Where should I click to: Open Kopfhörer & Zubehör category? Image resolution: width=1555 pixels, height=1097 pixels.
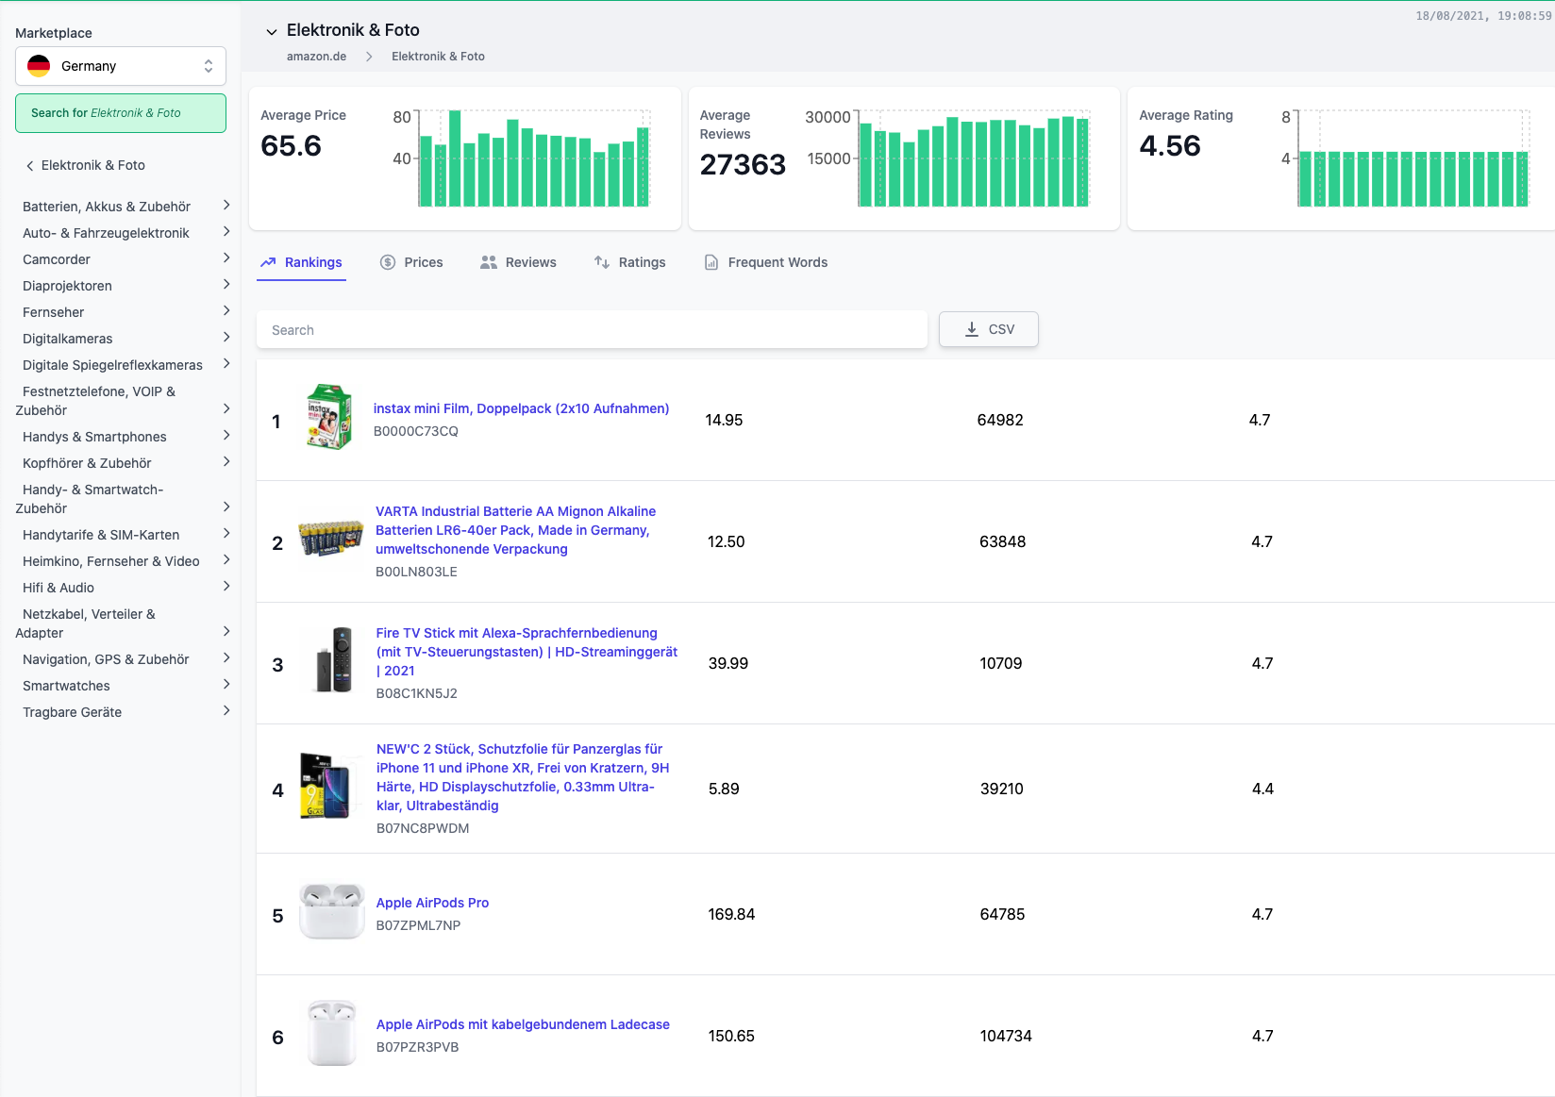(87, 463)
